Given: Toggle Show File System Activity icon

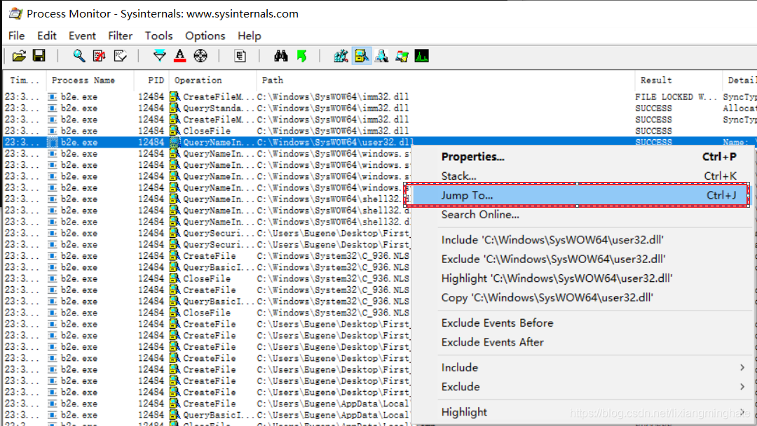Looking at the screenshot, I should pyautogui.click(x=361, y=56).
